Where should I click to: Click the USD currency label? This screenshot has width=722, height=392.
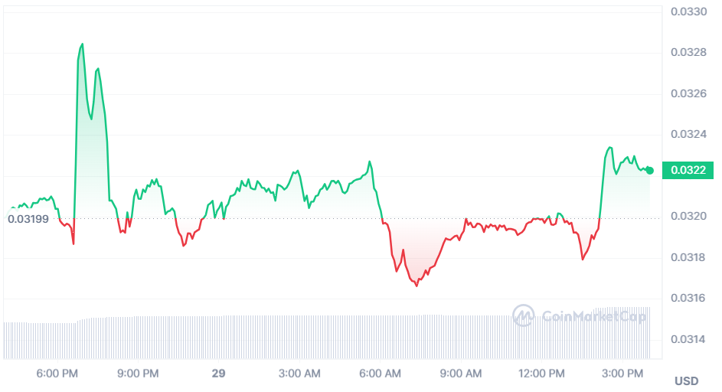pyautogui.click(x=687, y=381)
